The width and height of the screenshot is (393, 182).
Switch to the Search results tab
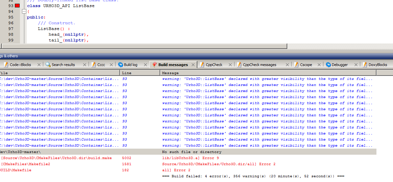coord(63,65)
